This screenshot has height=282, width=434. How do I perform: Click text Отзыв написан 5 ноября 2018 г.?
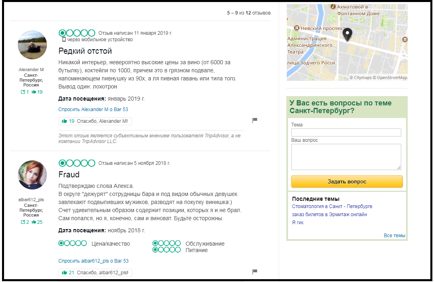134,163
